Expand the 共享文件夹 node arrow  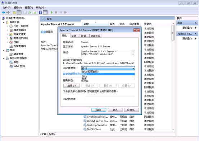7,34
